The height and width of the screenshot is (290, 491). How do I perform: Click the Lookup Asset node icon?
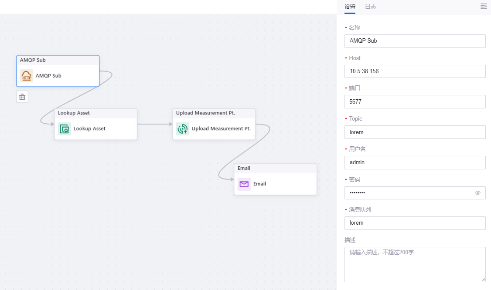(65, 129)
